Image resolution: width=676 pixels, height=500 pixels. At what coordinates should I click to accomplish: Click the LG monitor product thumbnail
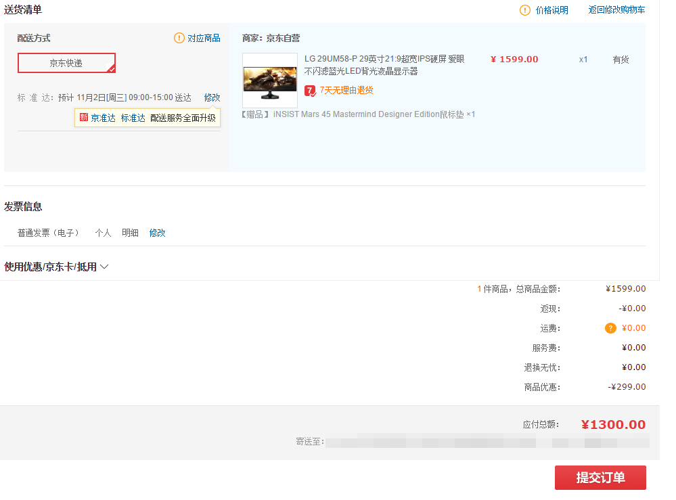click(x=270, y=80)
